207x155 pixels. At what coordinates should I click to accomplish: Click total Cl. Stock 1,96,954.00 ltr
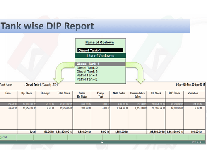click(x=156, y=132)
